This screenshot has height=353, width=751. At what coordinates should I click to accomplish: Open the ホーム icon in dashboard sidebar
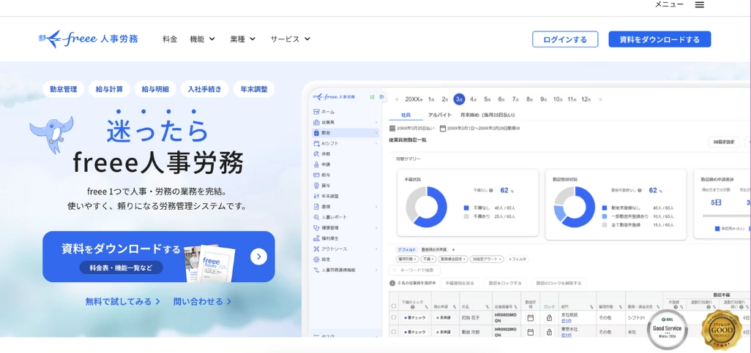click(x=316, y=111)
